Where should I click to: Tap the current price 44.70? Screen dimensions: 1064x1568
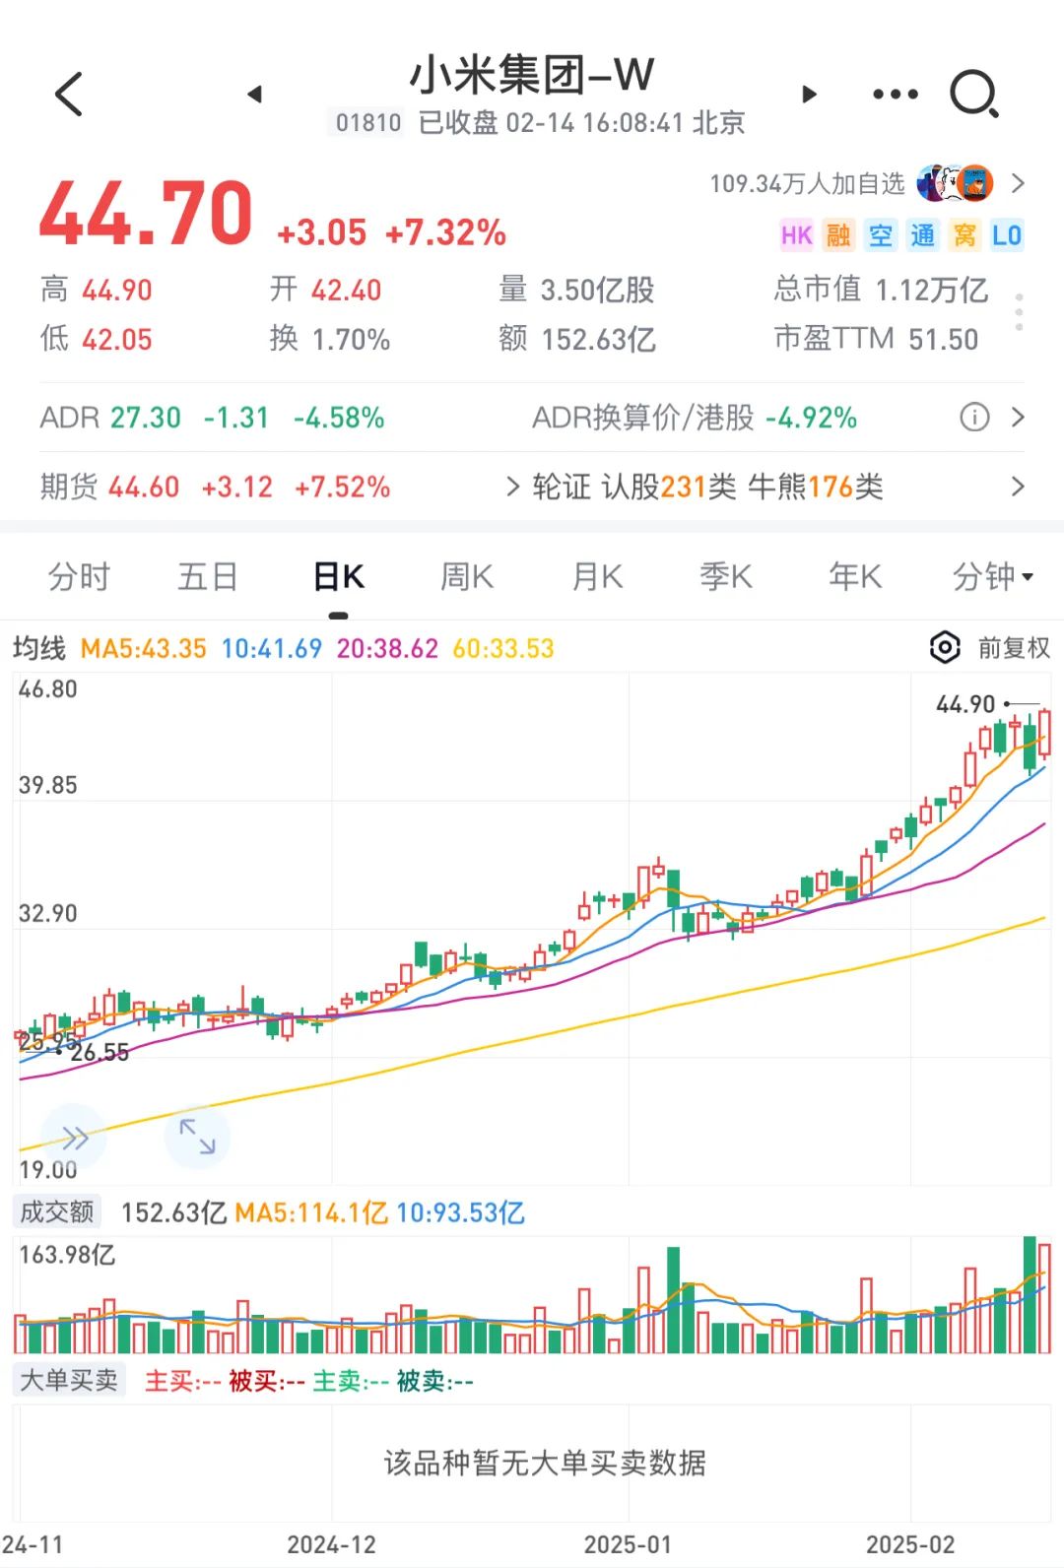(x=146, y=214)
